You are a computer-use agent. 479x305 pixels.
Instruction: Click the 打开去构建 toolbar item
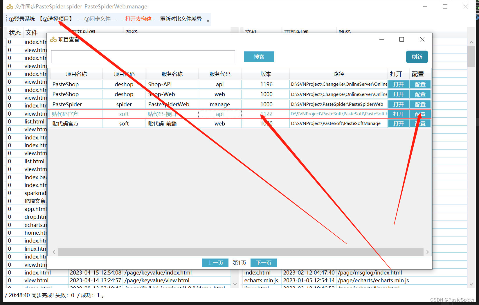tap(138, 19)
